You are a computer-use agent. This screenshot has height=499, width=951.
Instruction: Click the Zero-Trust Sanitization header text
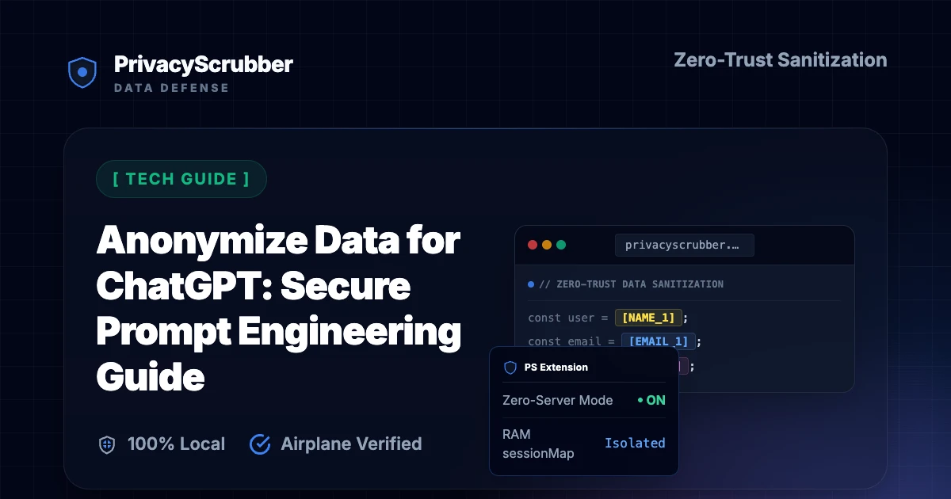click(x=780, y=59)
